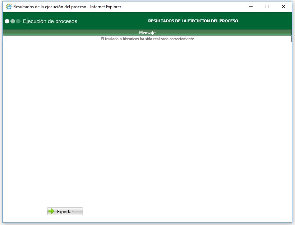This screenshot has height=225, width=295.
Task: Click the empty white results area
Action: tap(147, 126)
